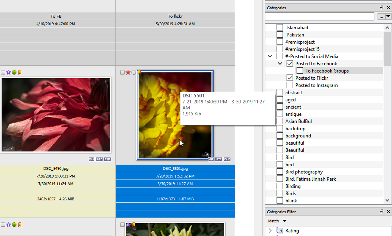Expand the Rating filter node
Screen dimensions: 392x236
pos(270,231)
